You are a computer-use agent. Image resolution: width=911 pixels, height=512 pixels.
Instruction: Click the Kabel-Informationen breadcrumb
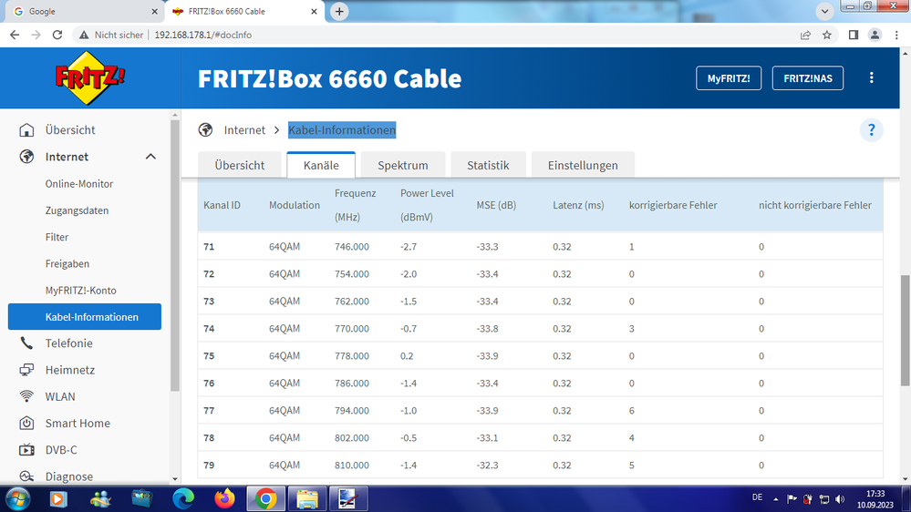coord(342,130)
